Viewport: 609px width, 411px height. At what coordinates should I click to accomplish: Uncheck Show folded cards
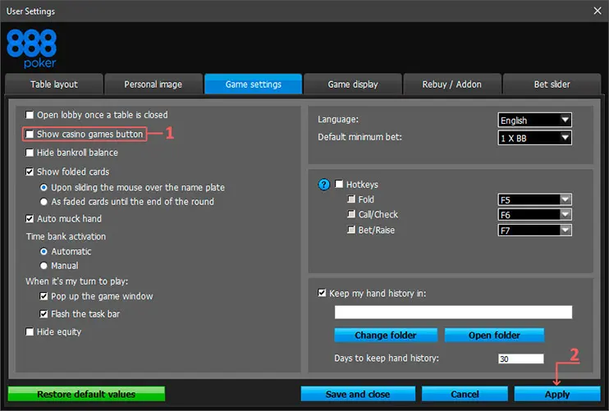click(30, 171)
